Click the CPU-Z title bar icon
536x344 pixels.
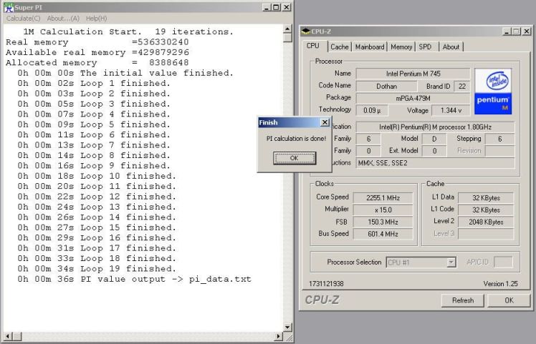pyautogui.click(x=305, y=31)
